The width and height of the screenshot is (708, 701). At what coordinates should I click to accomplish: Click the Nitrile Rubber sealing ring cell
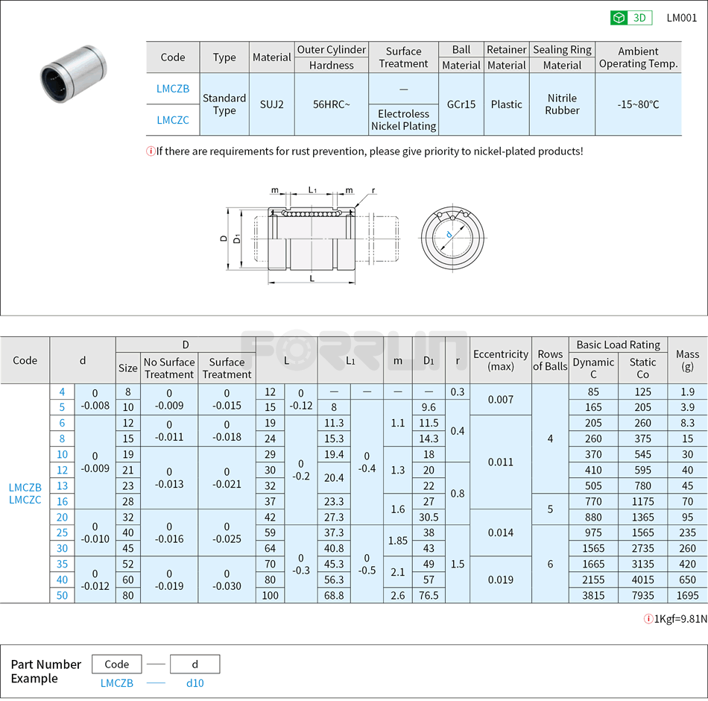click(562, 104)
